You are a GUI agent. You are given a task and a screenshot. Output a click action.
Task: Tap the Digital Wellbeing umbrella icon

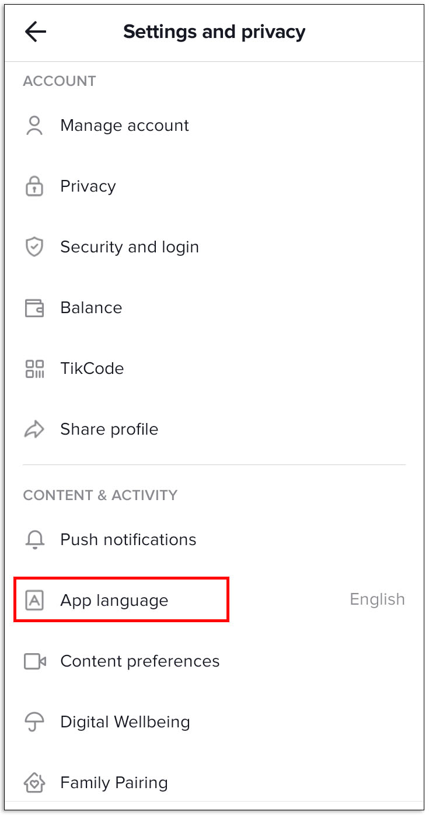34,722
